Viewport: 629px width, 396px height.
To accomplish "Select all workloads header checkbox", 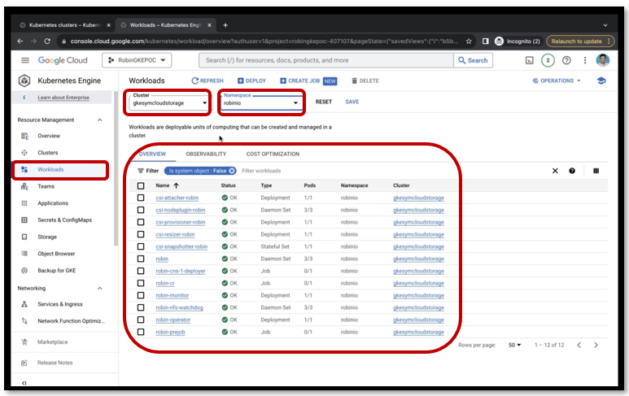I will [x=141, y=185].
